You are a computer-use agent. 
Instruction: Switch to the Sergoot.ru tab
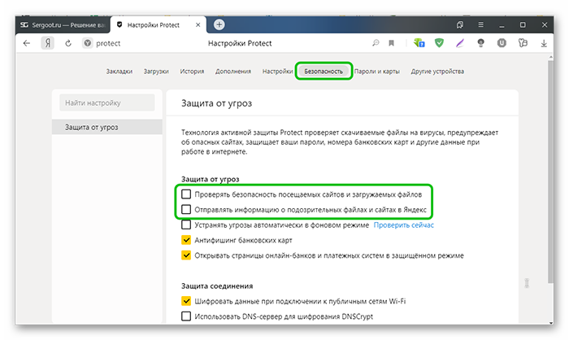pos(63,25)
